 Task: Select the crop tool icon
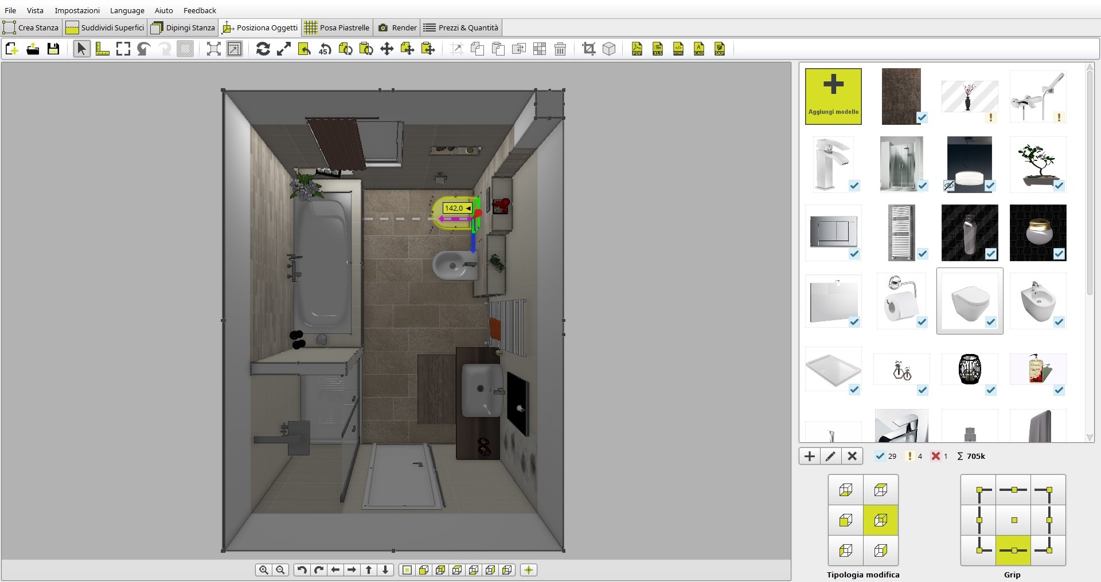589,49
